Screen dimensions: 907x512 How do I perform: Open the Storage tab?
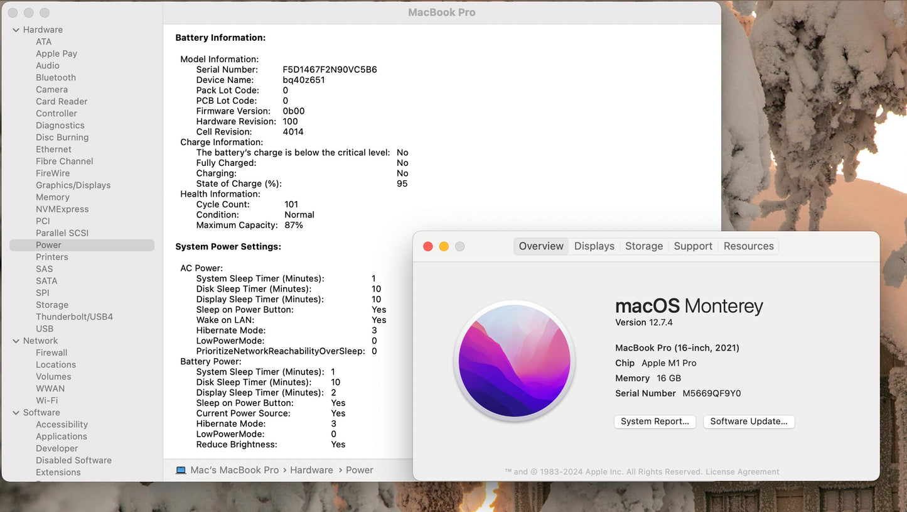click(x=643, y=246)
